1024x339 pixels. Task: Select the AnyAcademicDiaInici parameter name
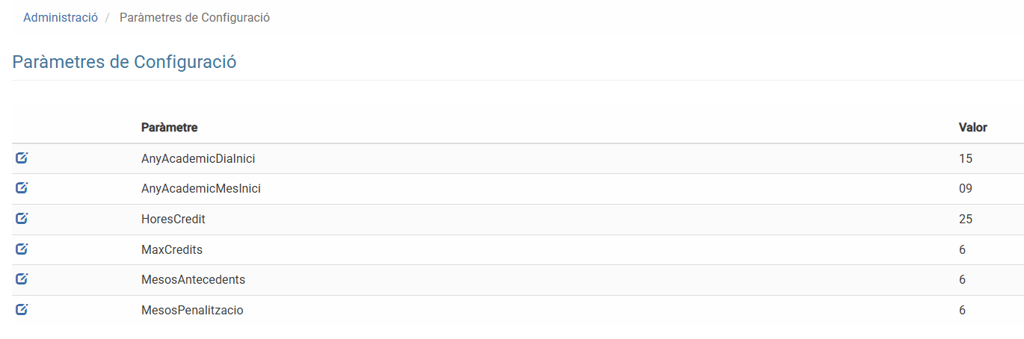pyautogui.click(x=198, y=158)
